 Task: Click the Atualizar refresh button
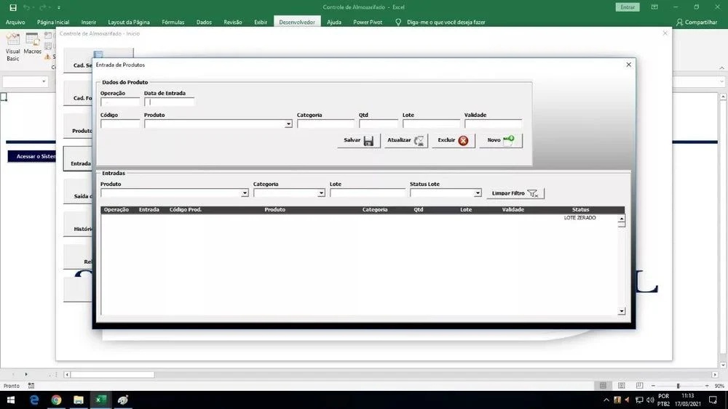pos(406,140)
